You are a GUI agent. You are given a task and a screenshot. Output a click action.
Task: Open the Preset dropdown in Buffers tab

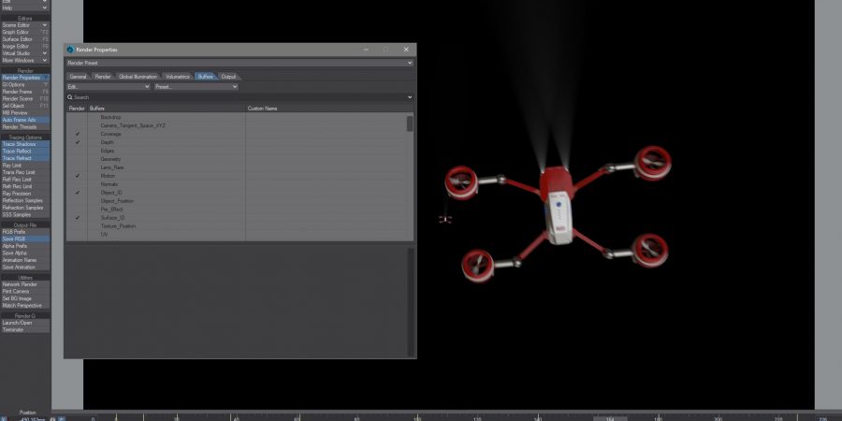(x=196, y=87)
